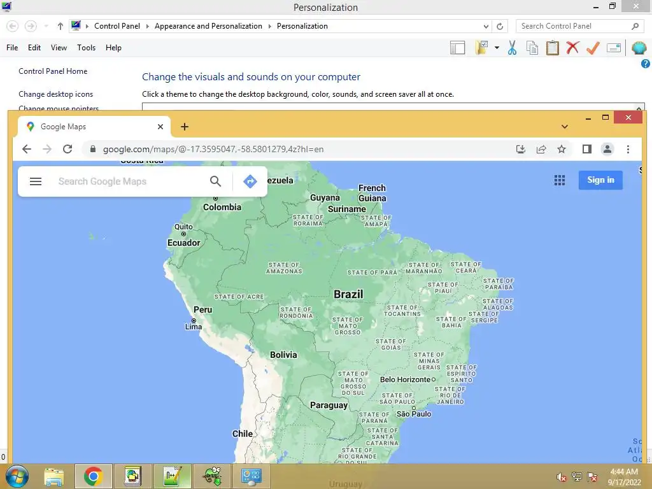Click Appearance and Personalization breadcrumb
652x489 pixels.
208,25
